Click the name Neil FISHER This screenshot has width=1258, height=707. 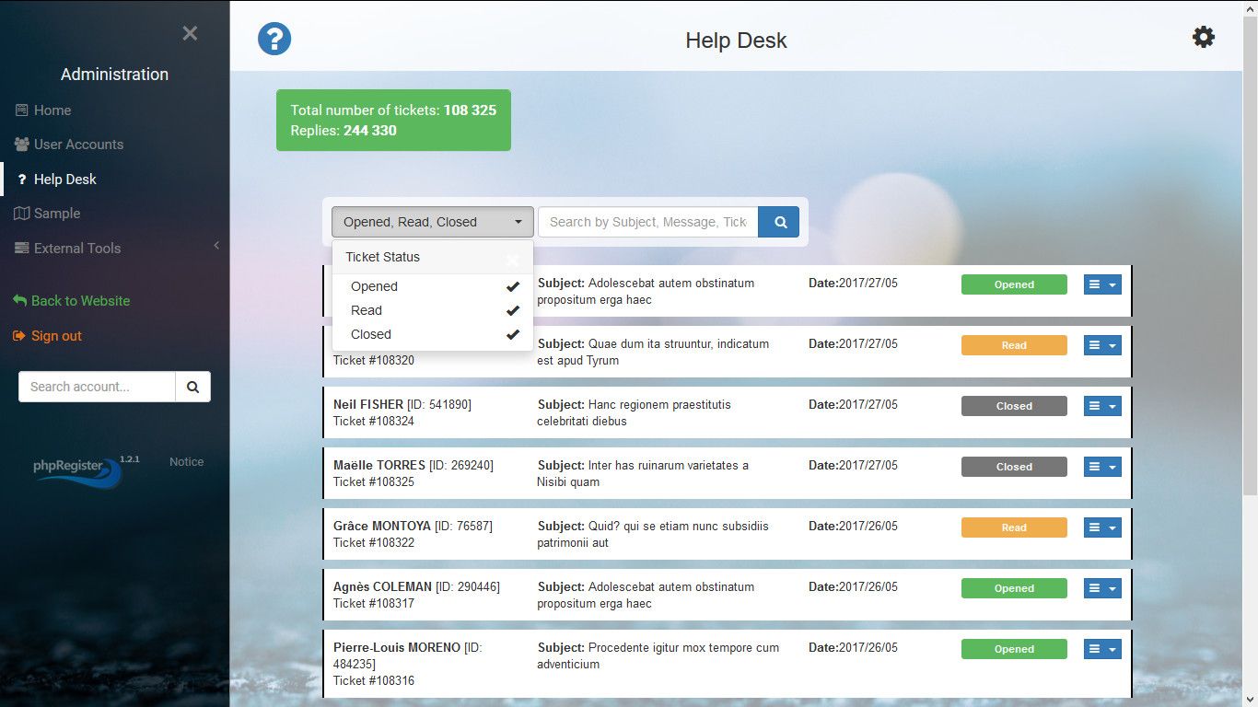pos(368,404)
